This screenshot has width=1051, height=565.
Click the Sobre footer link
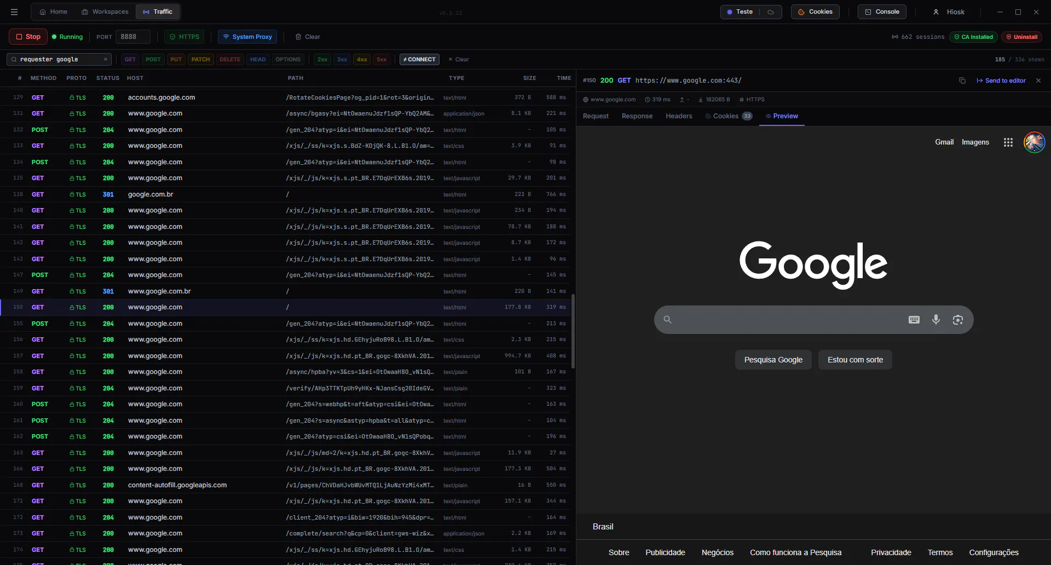click(x=619, y=553)
